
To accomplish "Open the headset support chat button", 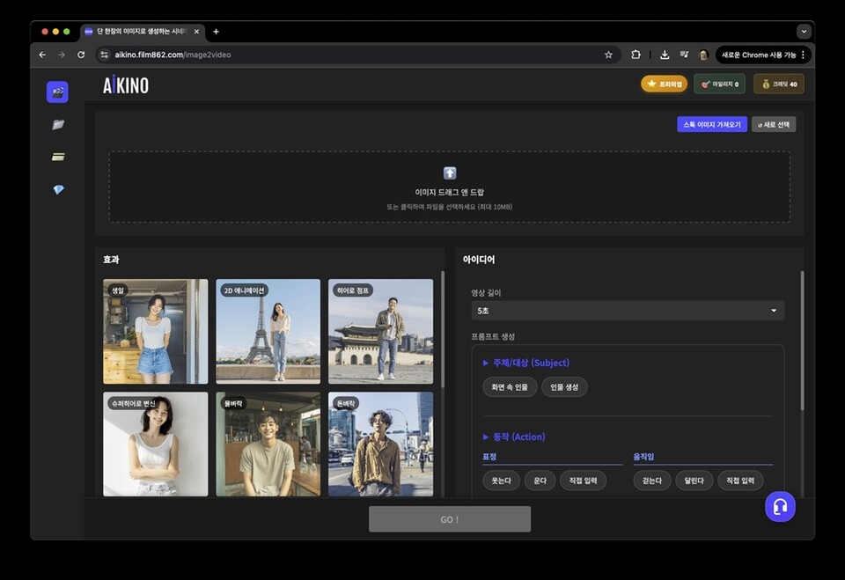I will (779, 506).
